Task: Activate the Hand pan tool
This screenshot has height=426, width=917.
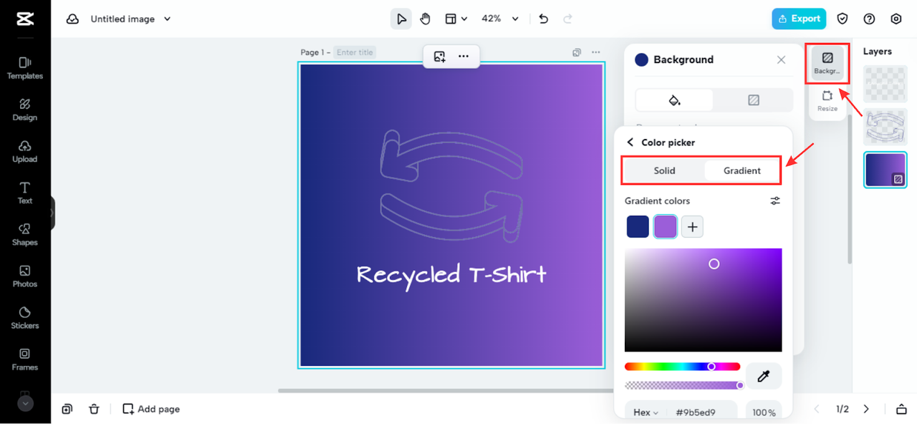Action: pos(426,19)
